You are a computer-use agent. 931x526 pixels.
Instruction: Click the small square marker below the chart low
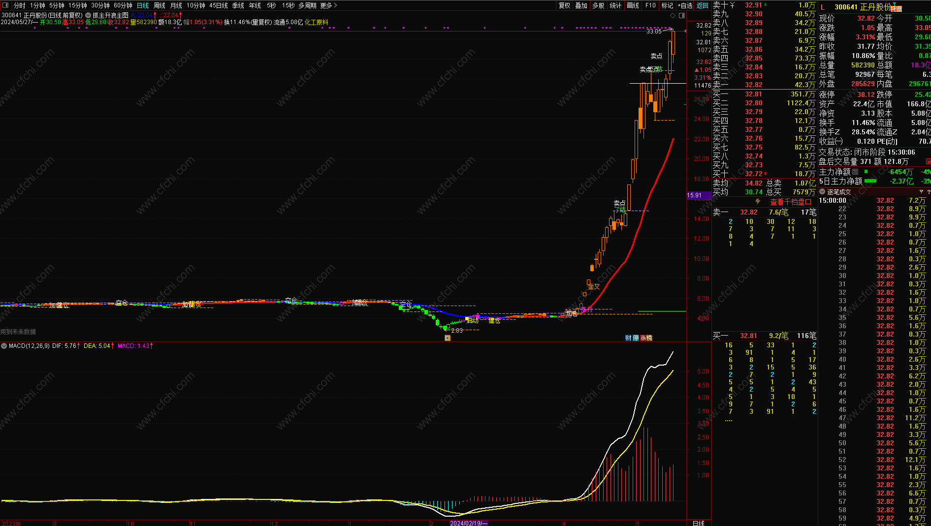(448, 338)
